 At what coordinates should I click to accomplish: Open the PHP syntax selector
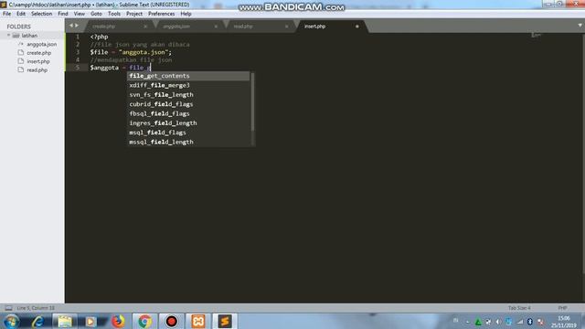coord(562,308)
